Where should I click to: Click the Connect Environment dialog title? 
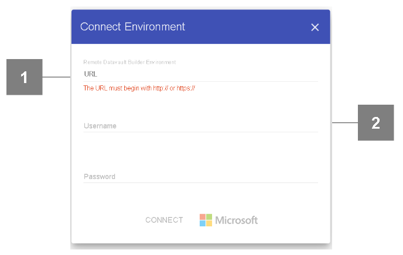tap(132, 26)
